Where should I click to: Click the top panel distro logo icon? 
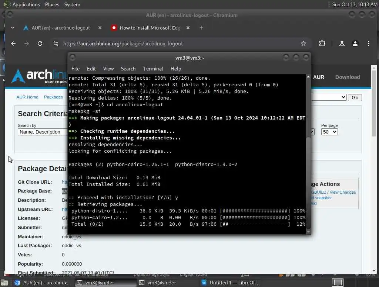click(x=7, y=4)
